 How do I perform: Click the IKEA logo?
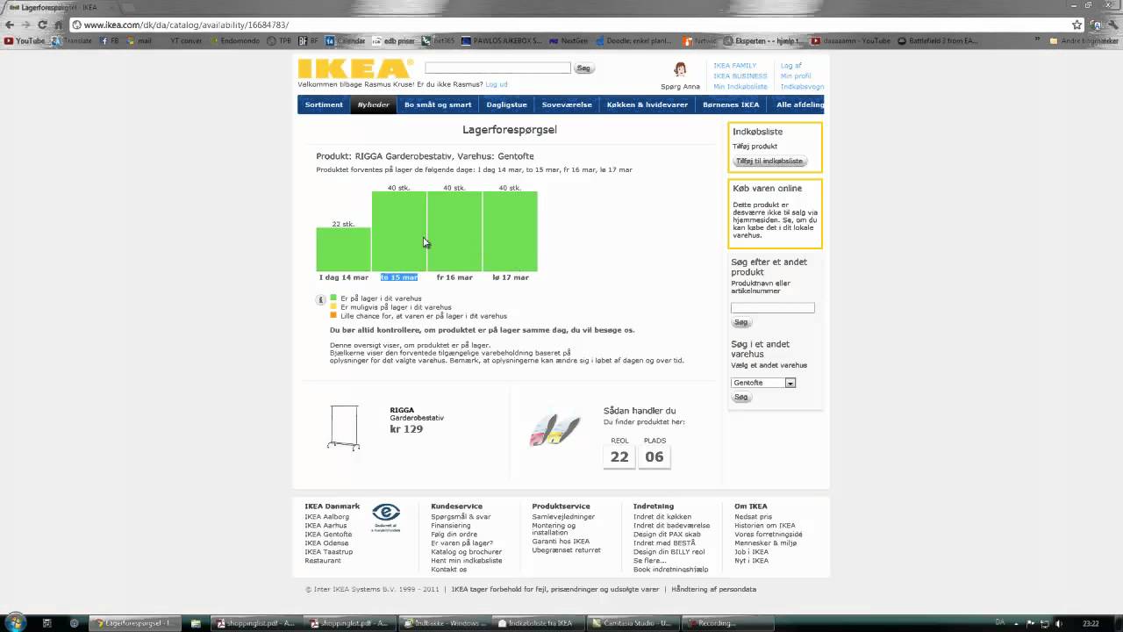pos(354,68)
